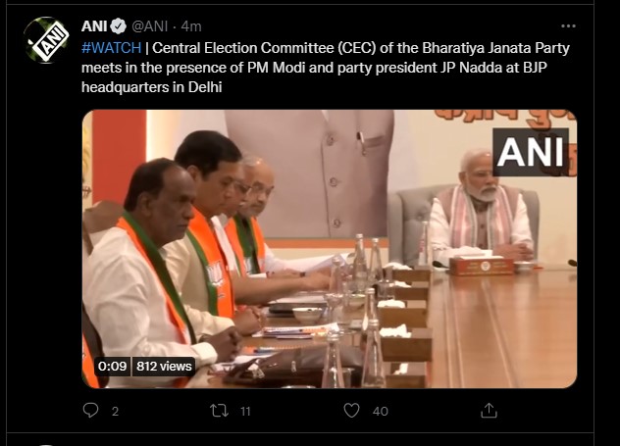Open the tweet's three-dot more menu
The image size is (620, 446).
tap(568, 26)
